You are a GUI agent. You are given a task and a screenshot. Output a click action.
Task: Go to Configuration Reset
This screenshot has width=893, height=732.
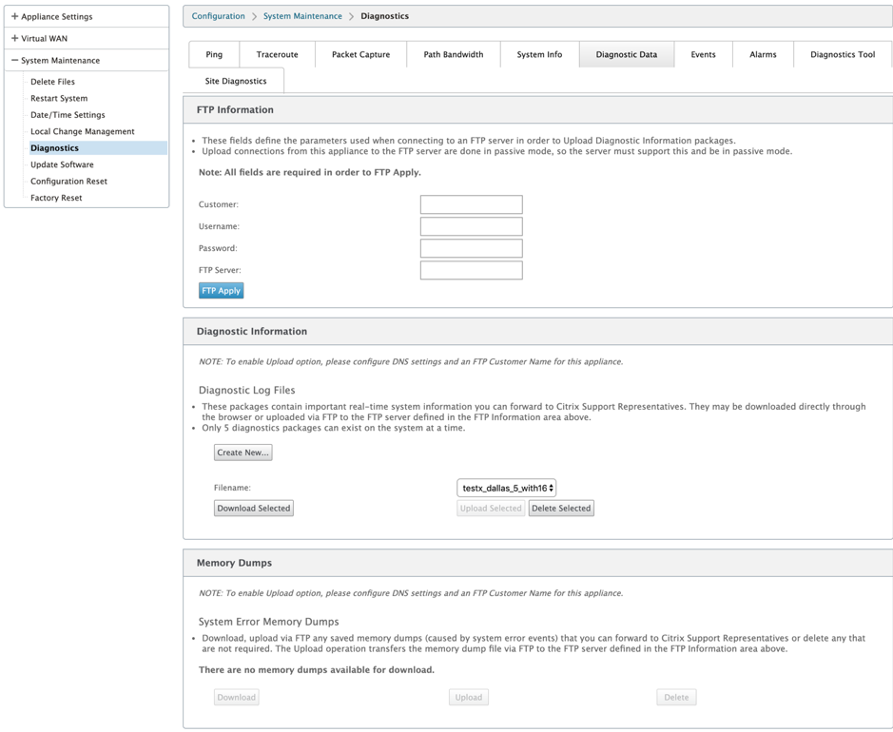tap(68, 181)
